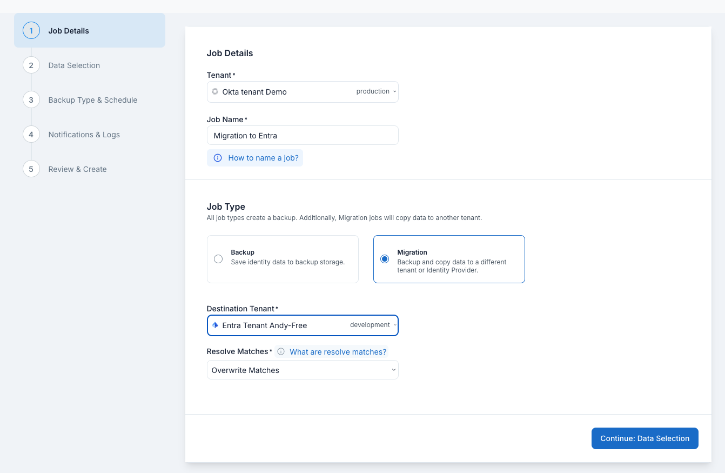Click the step 4 number circle
725x473 pixels.
click(x=31, y=135)
